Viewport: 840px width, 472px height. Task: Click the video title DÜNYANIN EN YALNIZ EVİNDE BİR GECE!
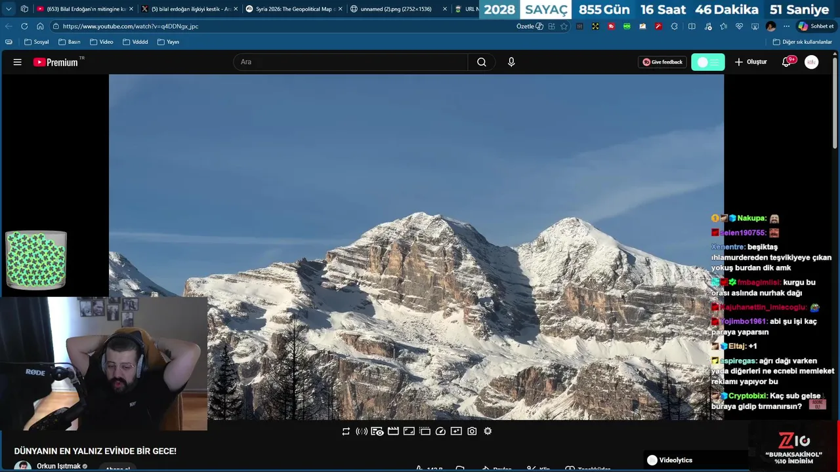95,451
